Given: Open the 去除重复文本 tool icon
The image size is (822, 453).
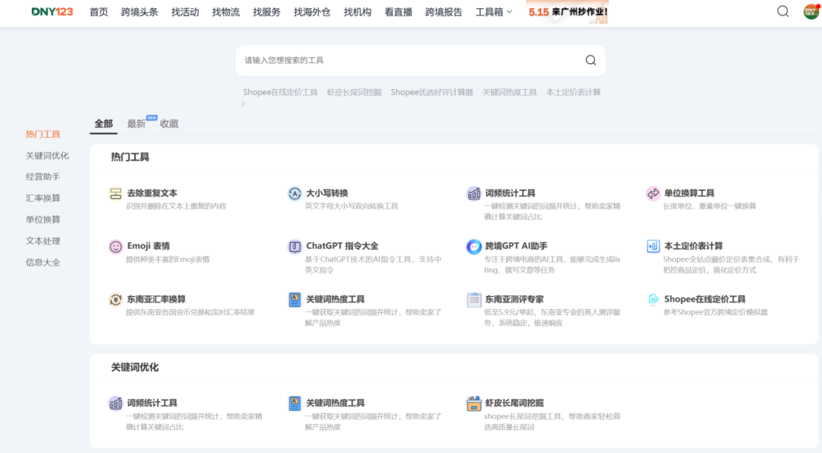Looking at the screenshot, I should (x=116, y=193).
